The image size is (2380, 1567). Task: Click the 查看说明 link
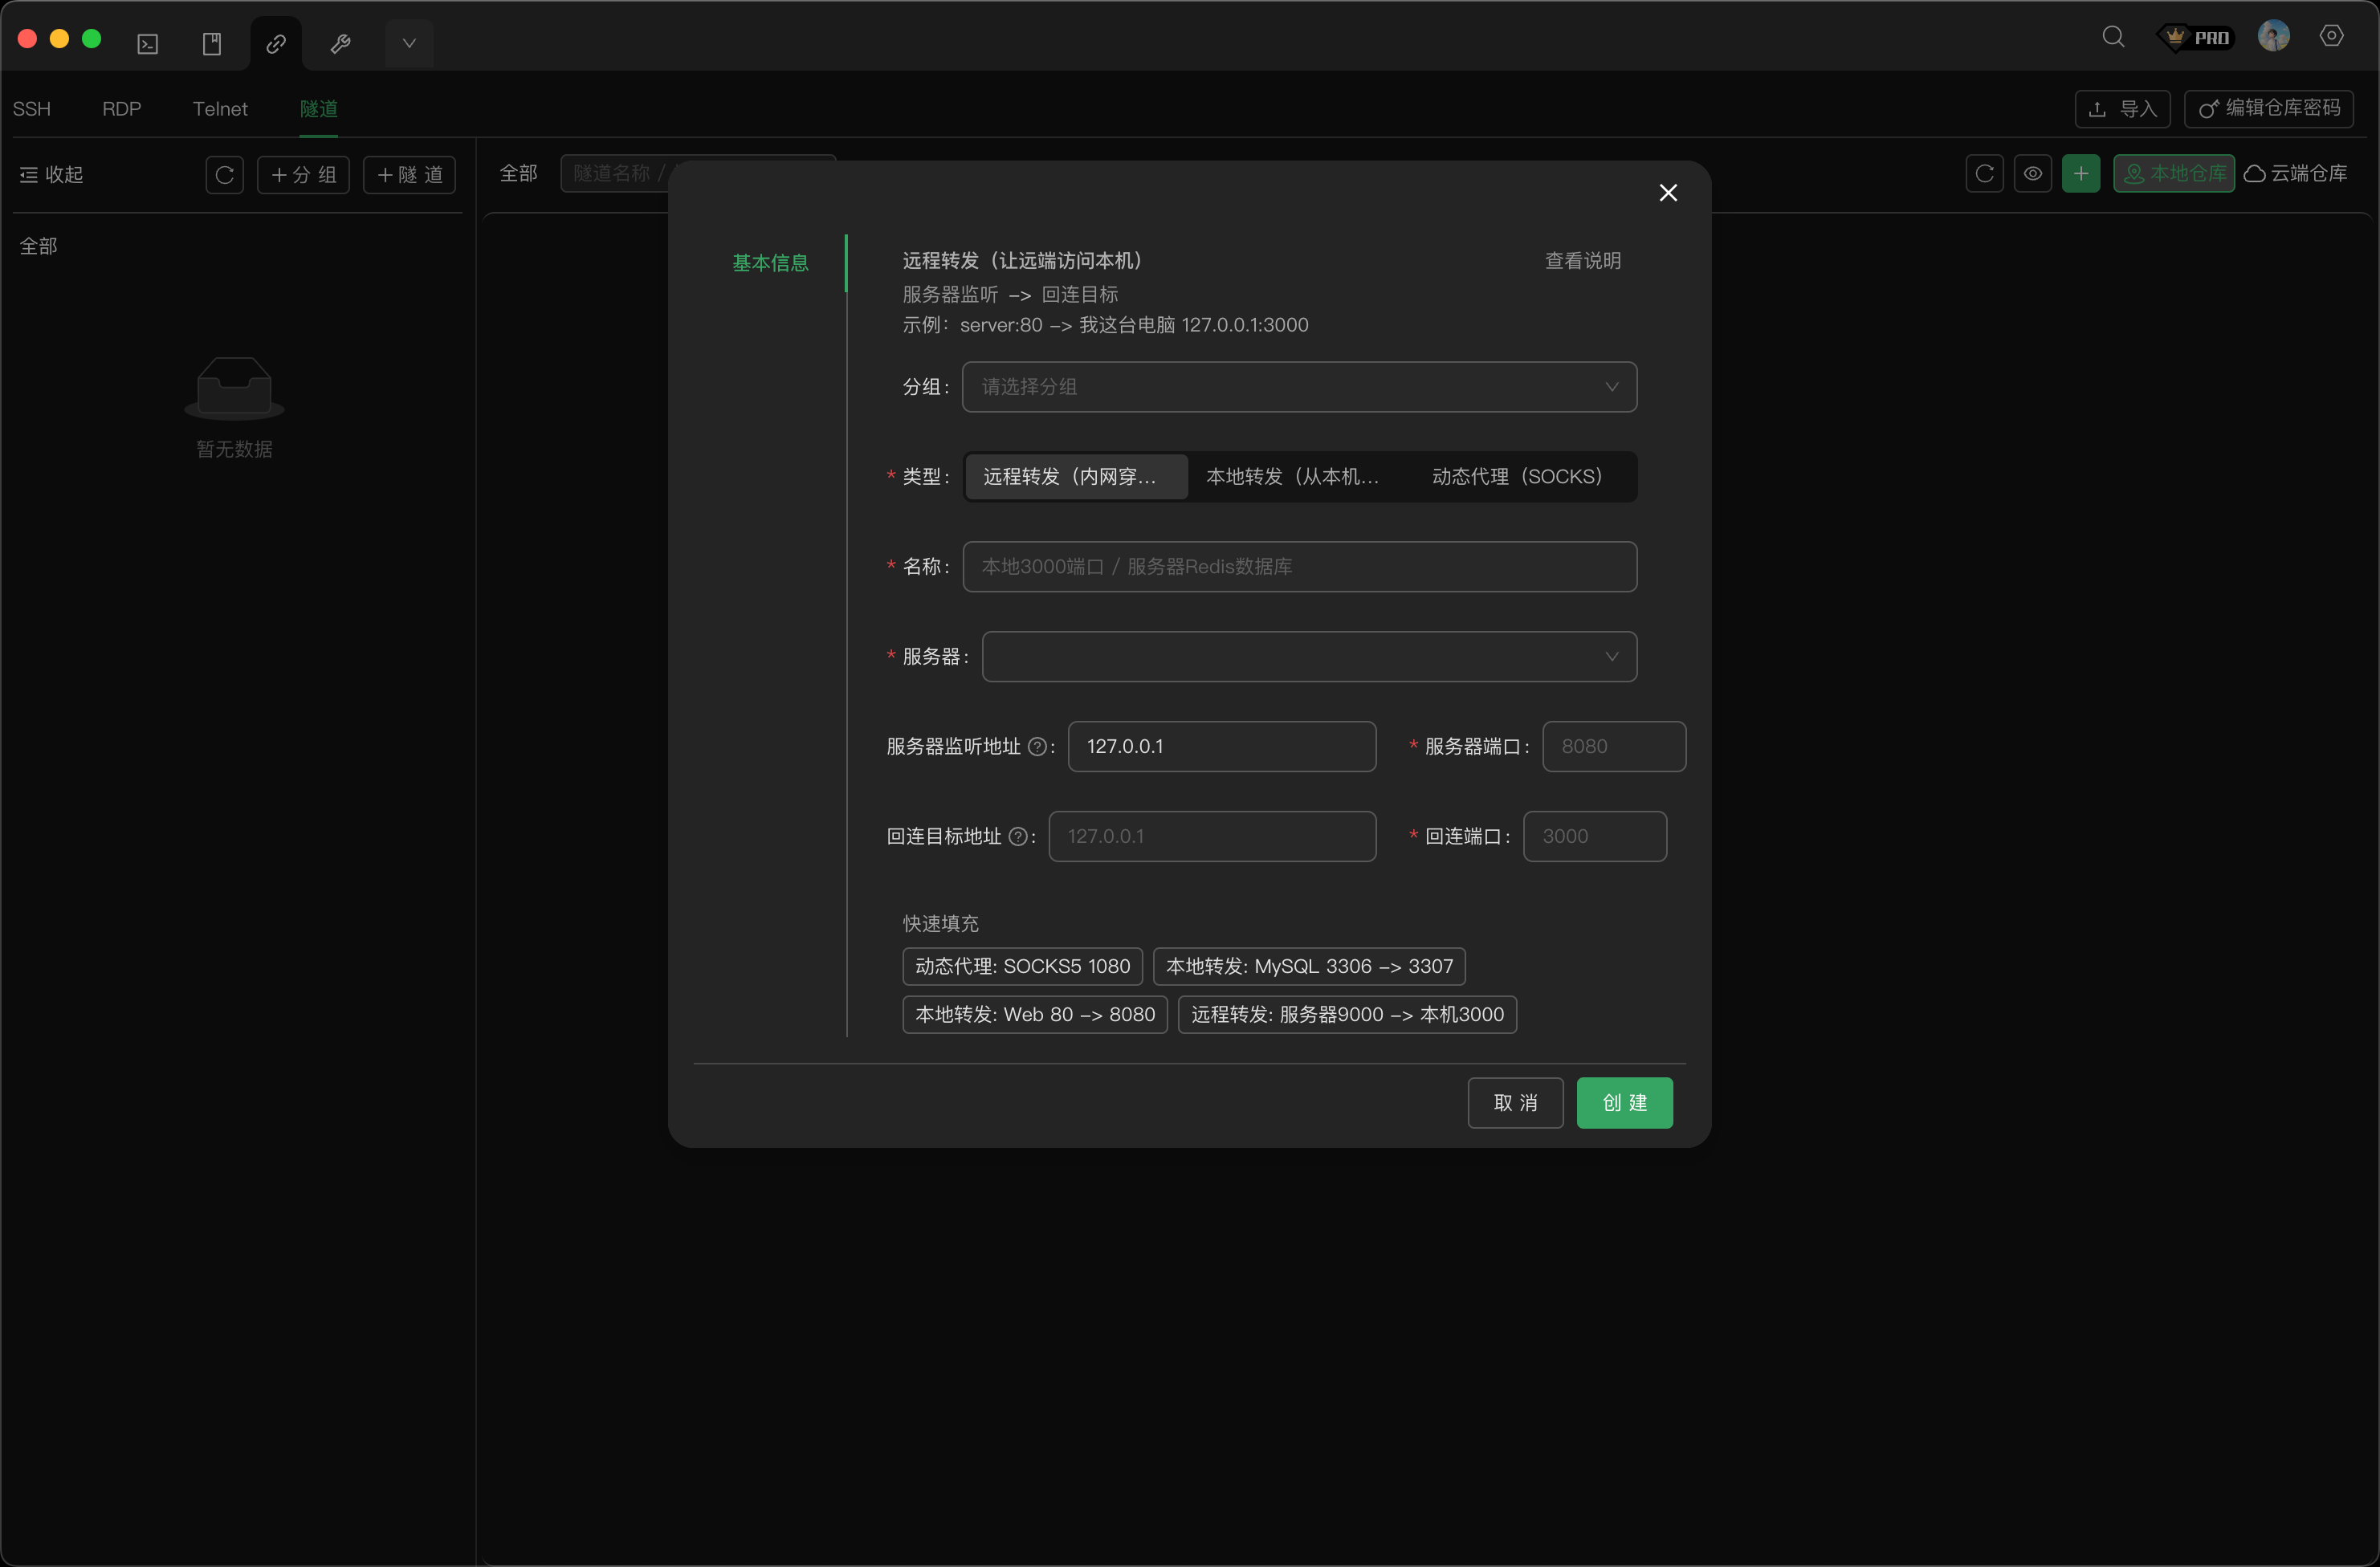click(x=1583, y=260)
